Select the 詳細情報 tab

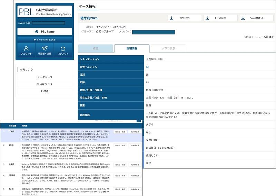tap(132, 48)
